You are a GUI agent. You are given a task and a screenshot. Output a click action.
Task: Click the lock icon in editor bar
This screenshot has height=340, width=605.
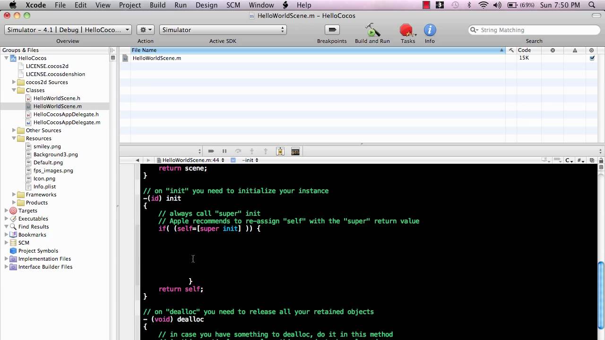pos(601,160)
